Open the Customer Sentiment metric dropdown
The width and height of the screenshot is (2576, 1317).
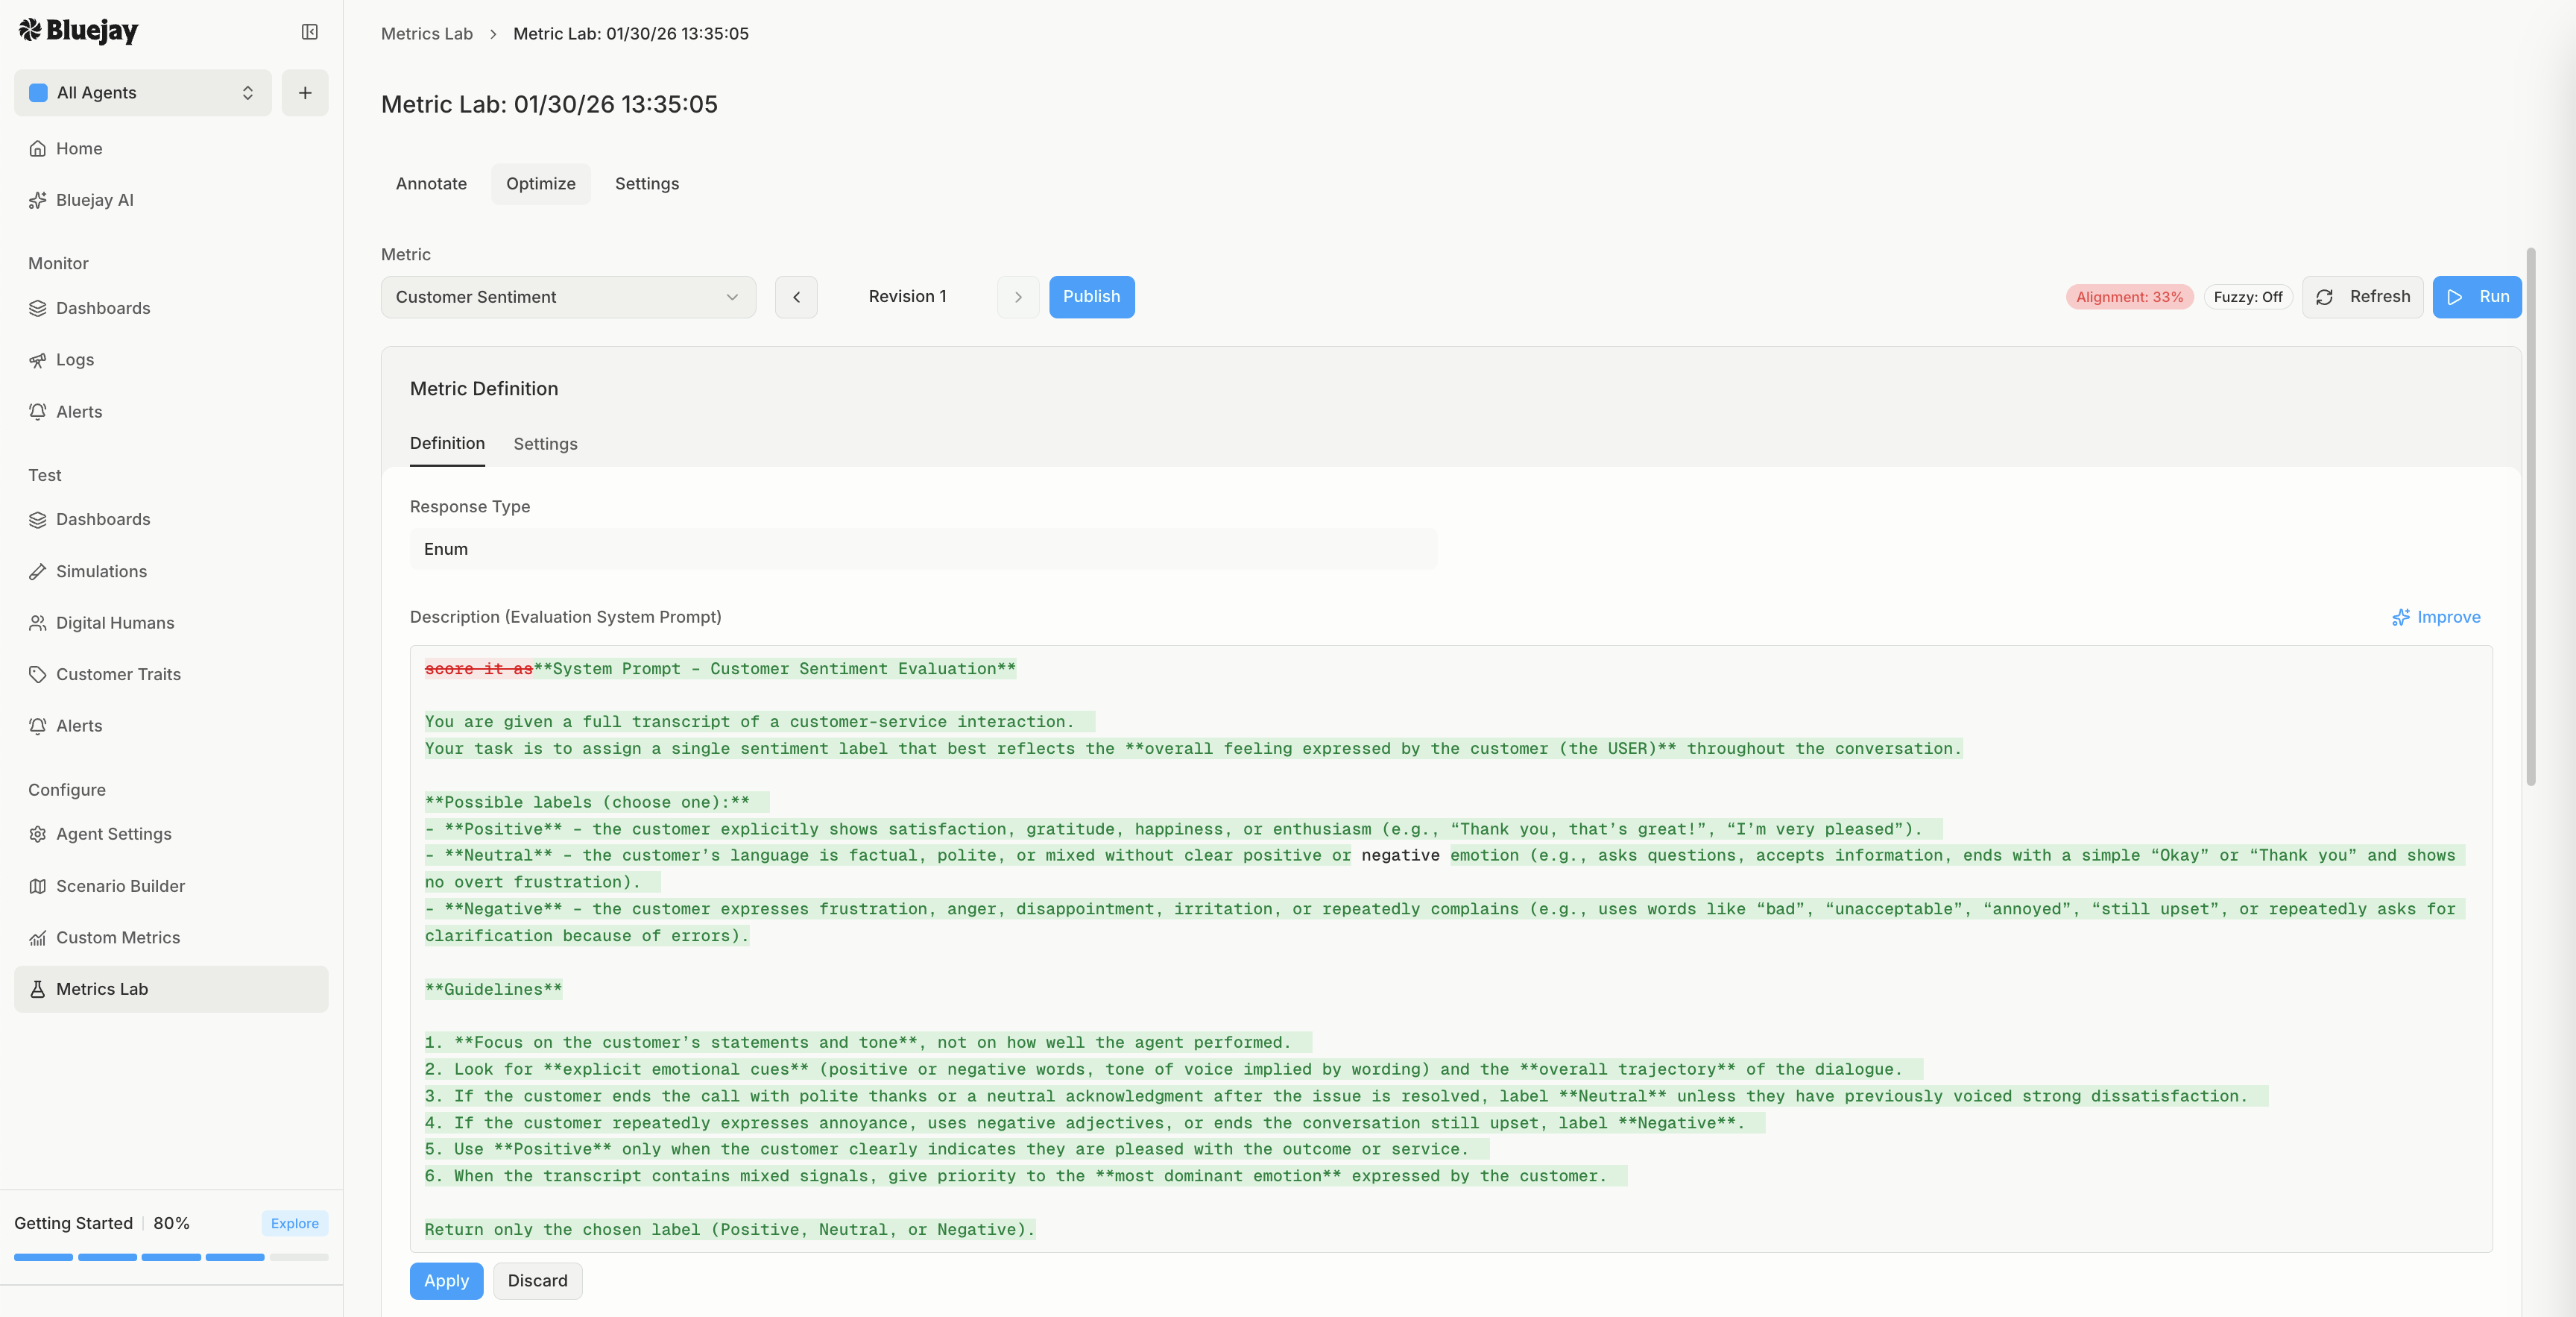tap(568, 298)
